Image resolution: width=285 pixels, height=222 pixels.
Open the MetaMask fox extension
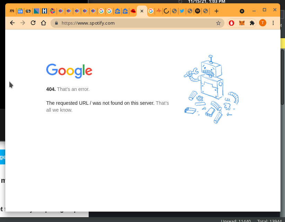tap(242, 23)
